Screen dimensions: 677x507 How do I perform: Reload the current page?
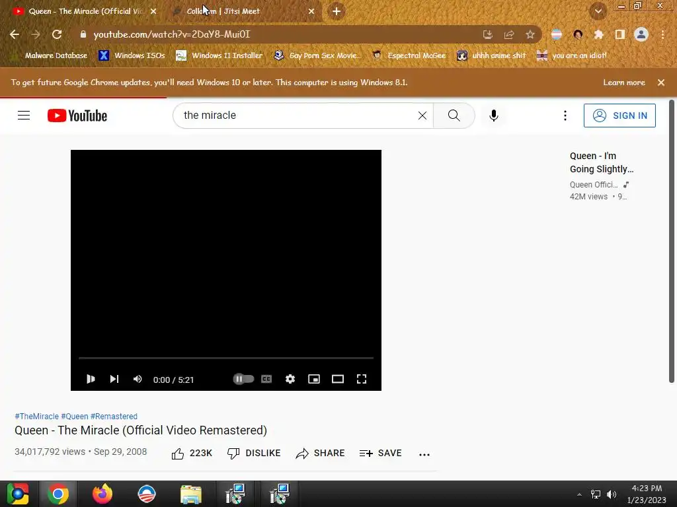point(57,34)
